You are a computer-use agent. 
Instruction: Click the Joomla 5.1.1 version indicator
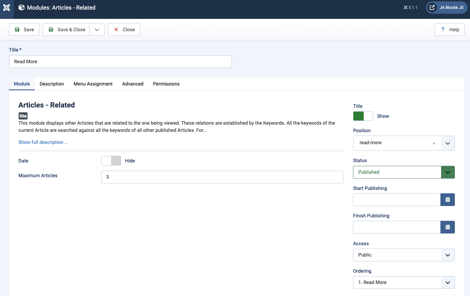[410, 8]
